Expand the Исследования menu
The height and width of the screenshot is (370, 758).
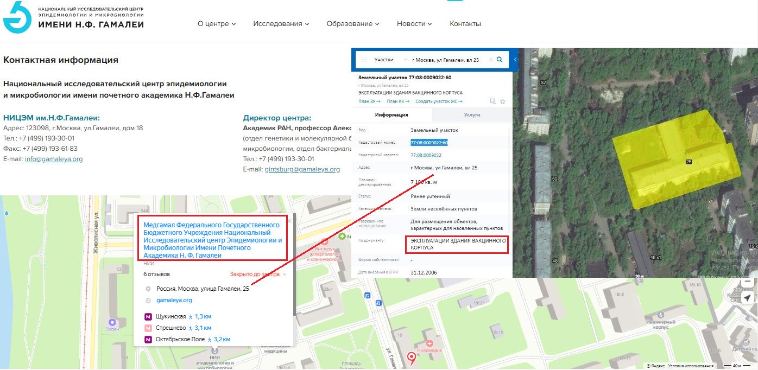(281, 24)
